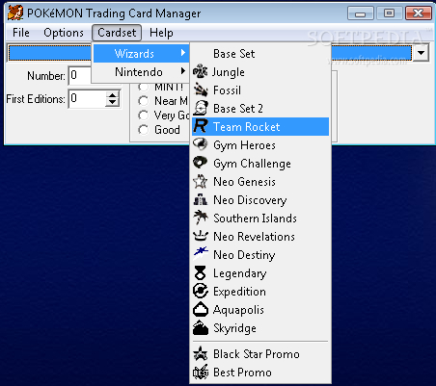Focus the First Editions input field

[88, 98]
